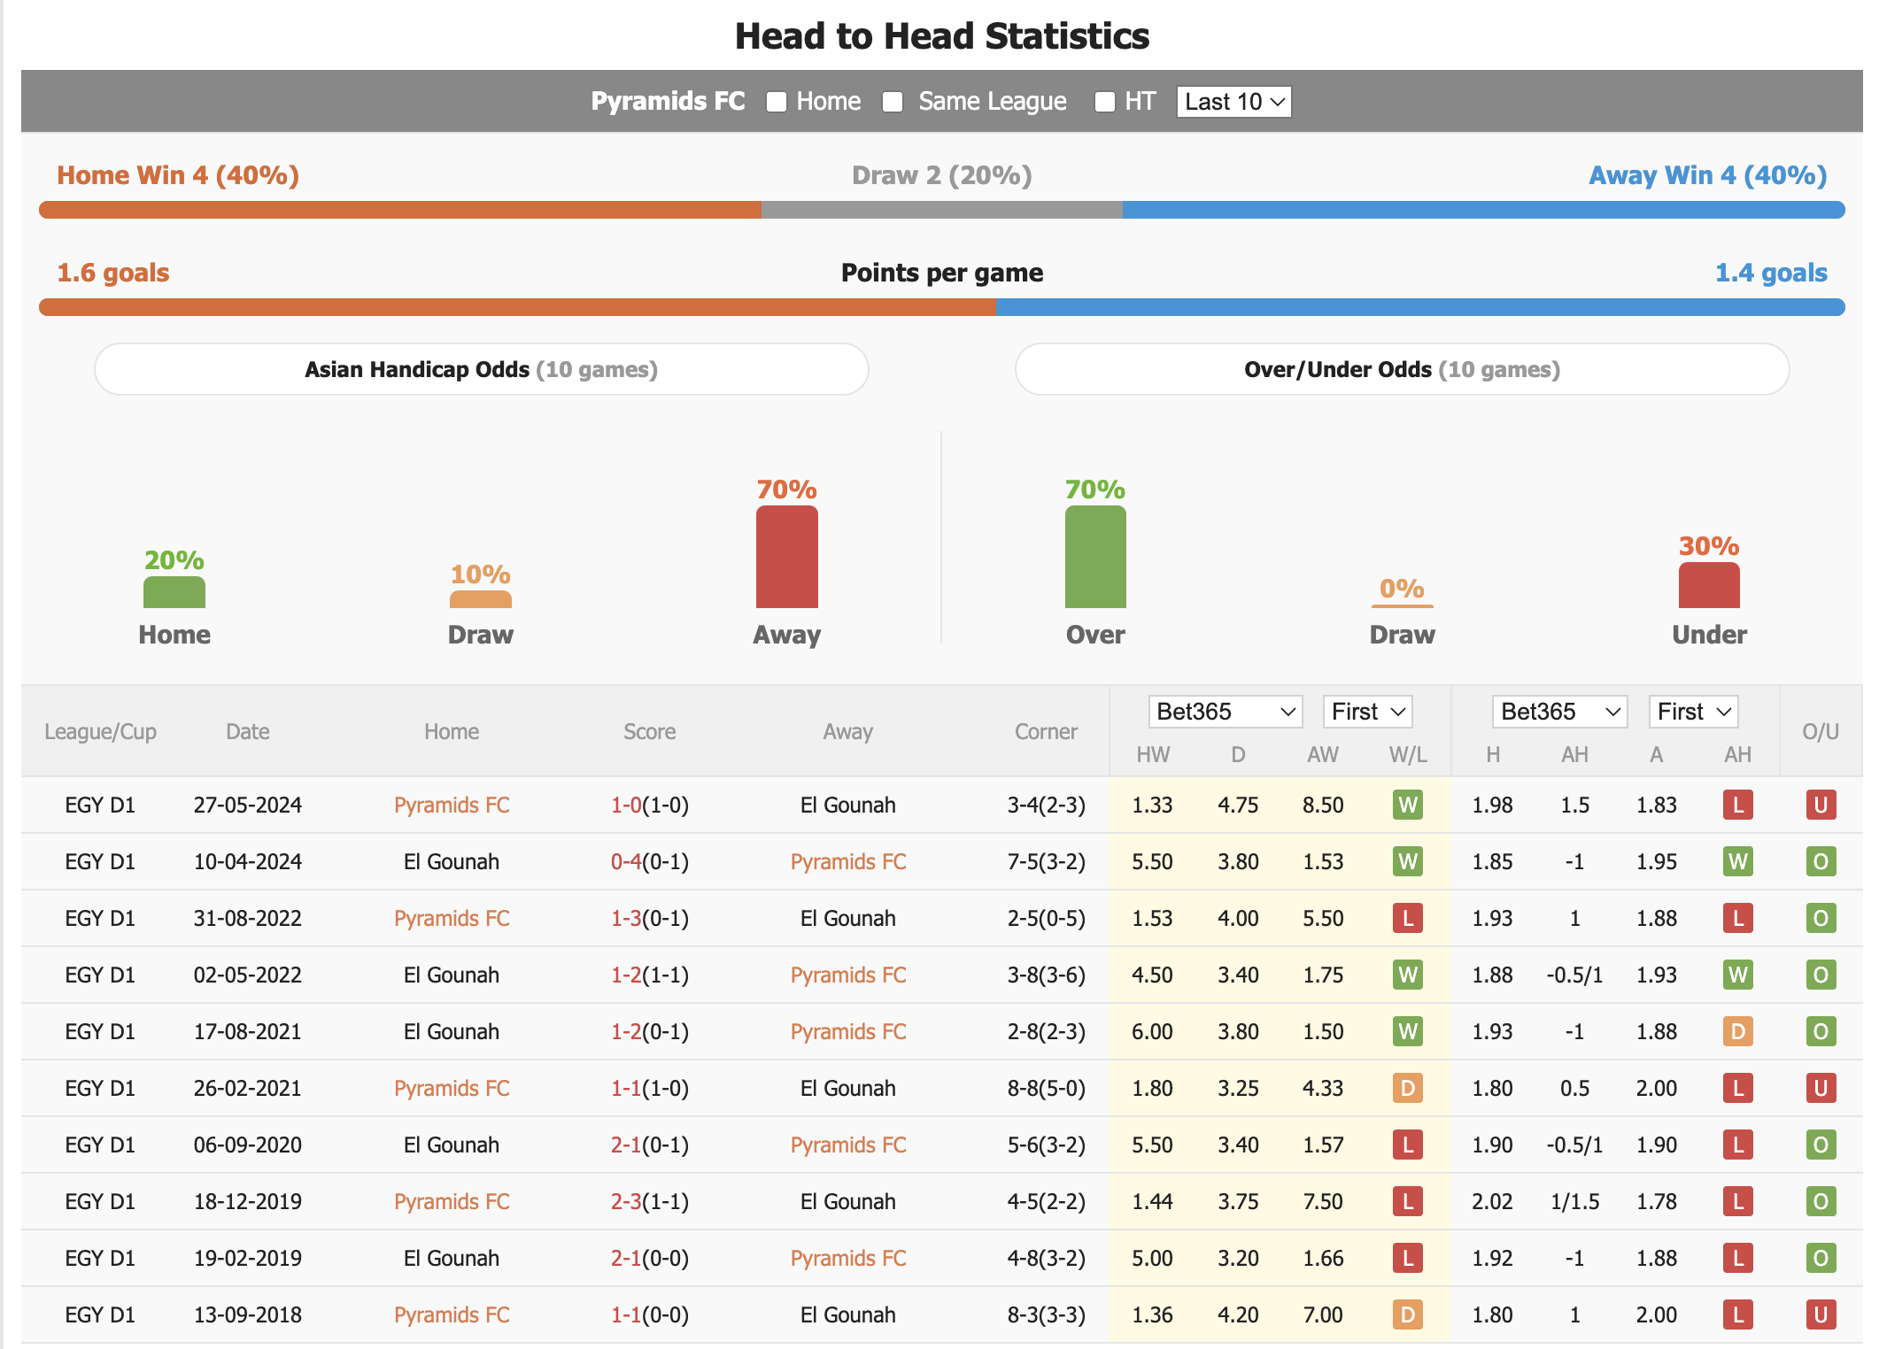Click the red 30% Under bar
Image resolution: width=1879 pixels, height=1349 pixels.
(1709, 585)
